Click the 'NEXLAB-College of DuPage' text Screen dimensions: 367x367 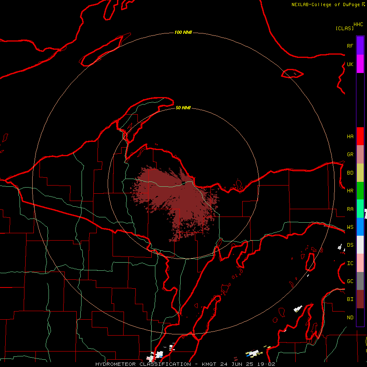click(x=325, y=4)
